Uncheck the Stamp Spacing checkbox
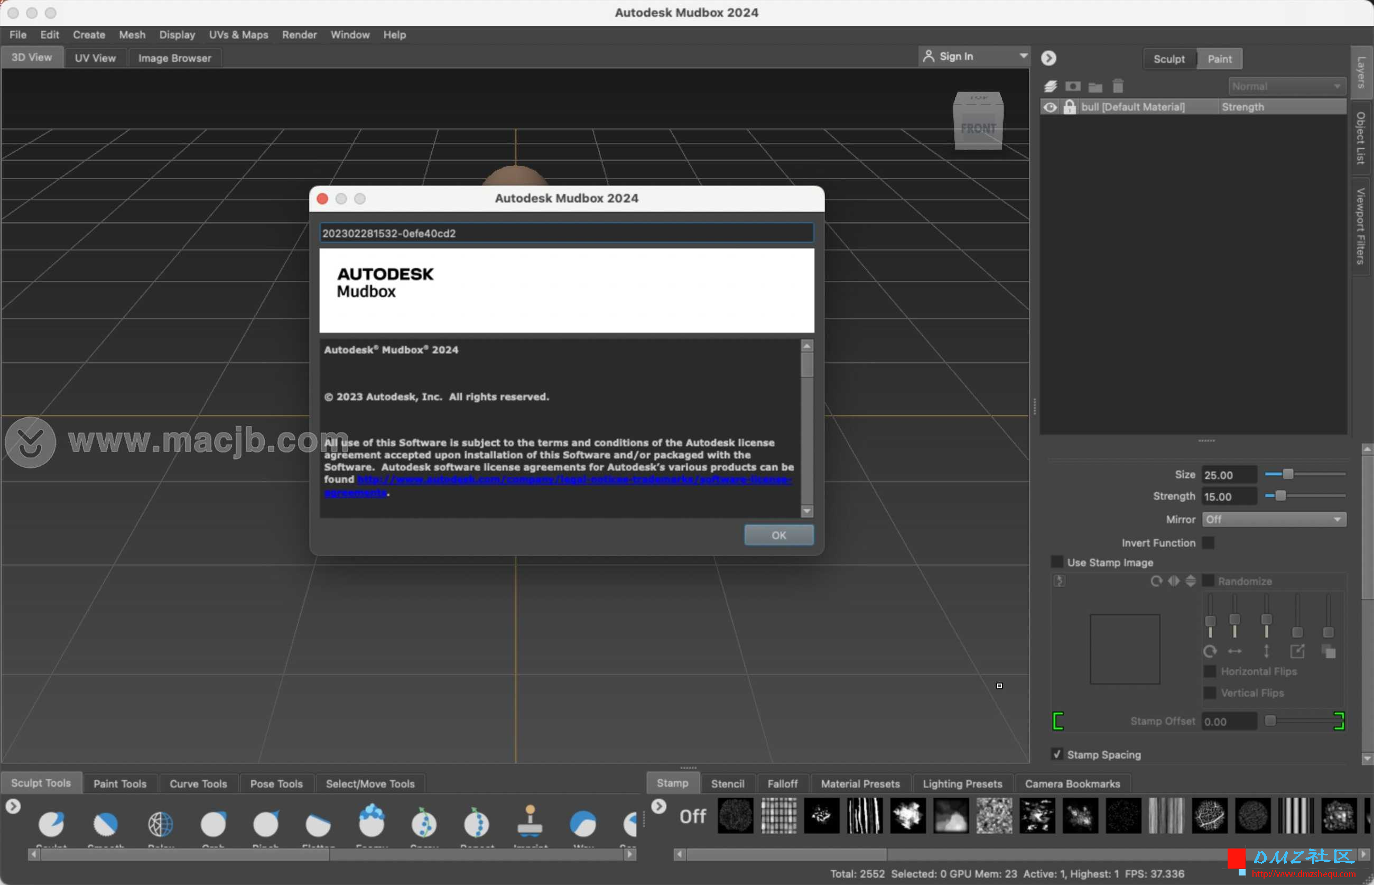 coord(1056,754)
